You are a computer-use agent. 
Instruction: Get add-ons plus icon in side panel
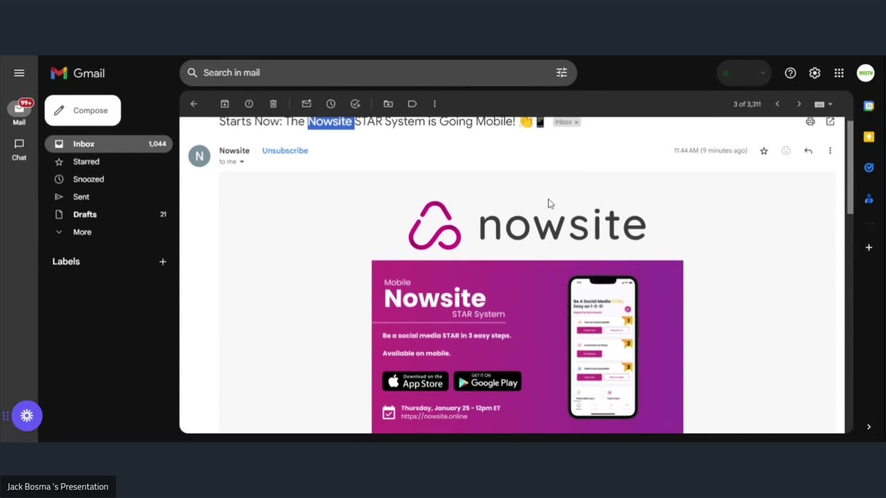(x=869, y=248)
